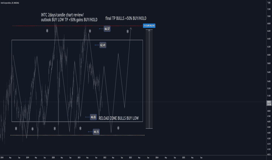Click the 62.00 price axis label

pos(269,47)
